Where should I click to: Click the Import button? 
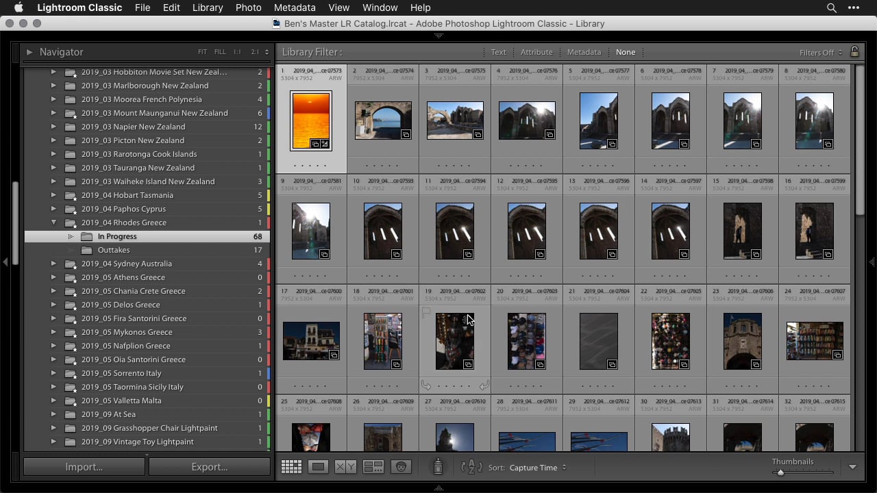pos(84,467)
